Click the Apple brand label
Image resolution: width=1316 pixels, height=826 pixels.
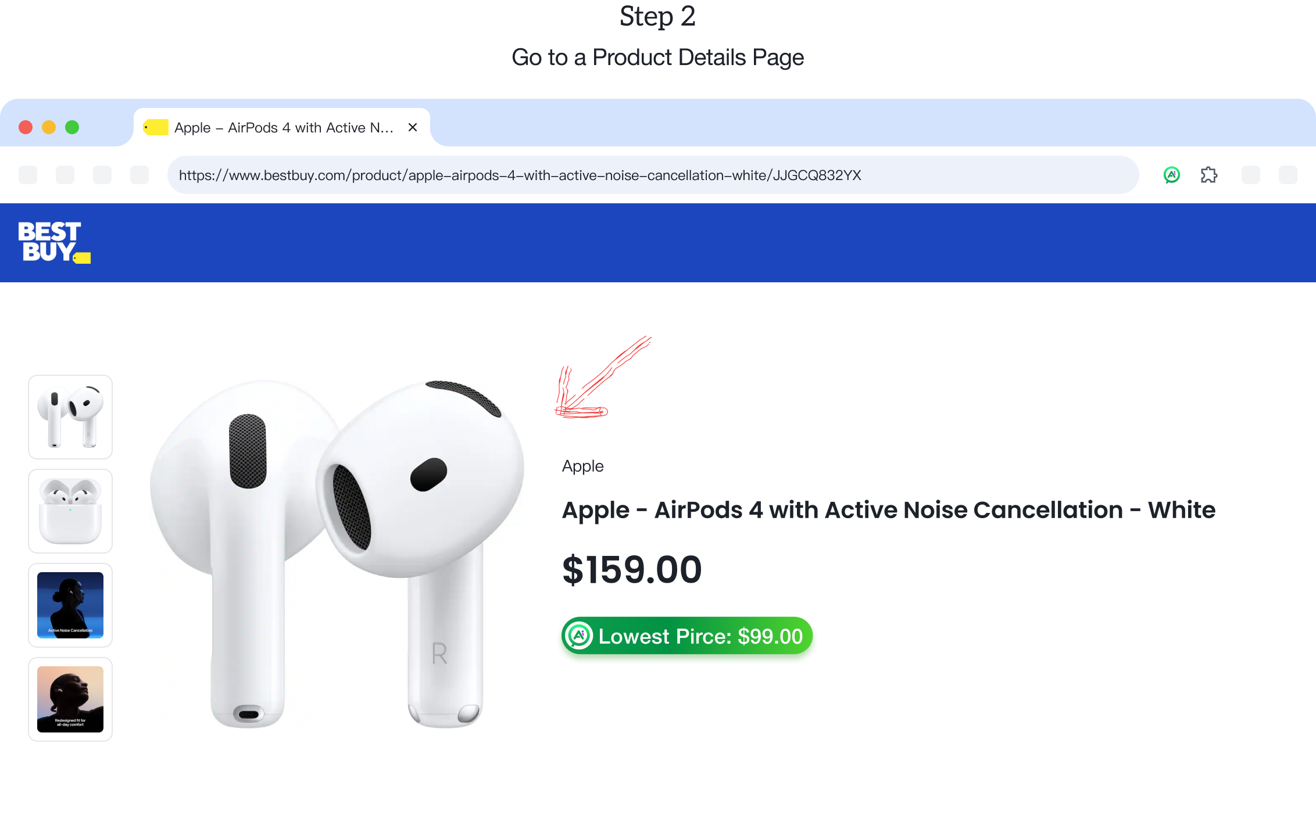pyautogui.click(x=582, y=465)
